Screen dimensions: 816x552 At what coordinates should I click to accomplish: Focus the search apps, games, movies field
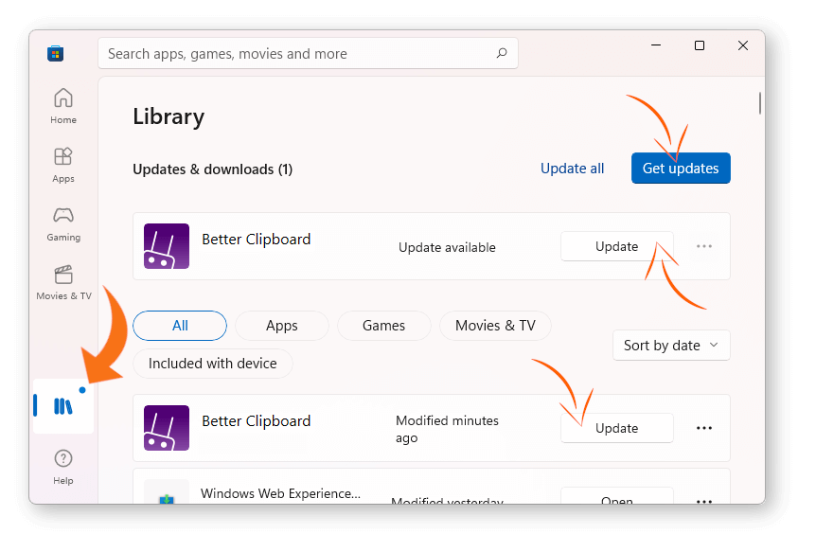pos(308,53)
